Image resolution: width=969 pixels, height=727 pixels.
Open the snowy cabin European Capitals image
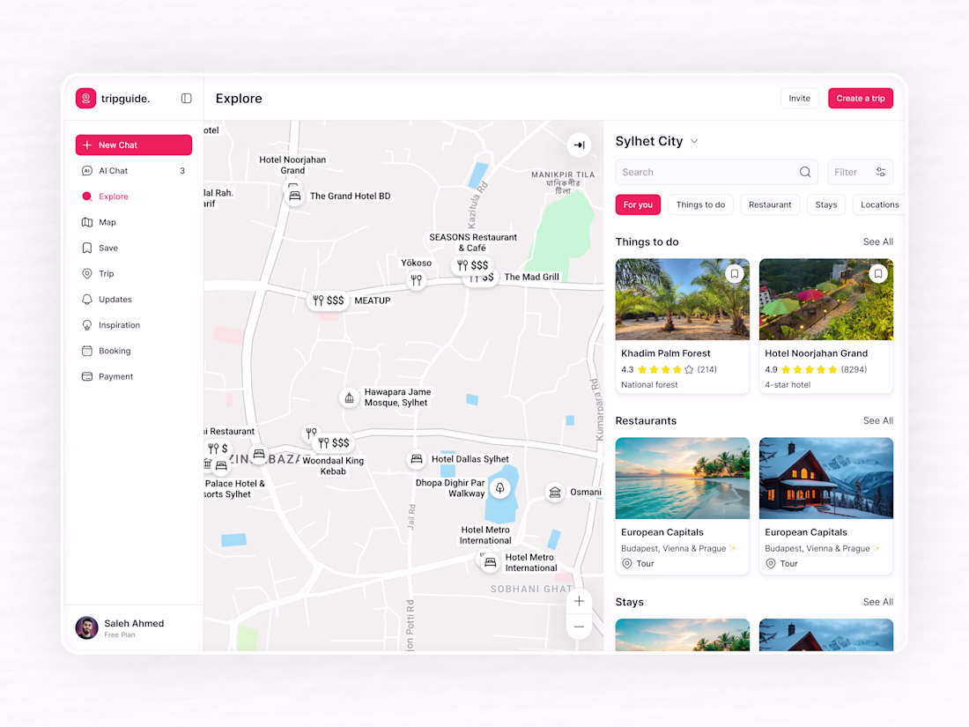[x=825, y=478]
